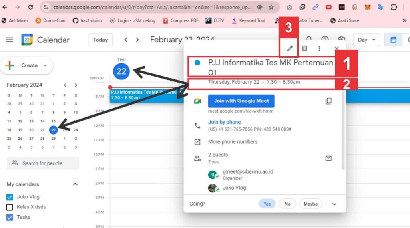
Task: Click Join with Google Meet button
Action: pos(241,101)
